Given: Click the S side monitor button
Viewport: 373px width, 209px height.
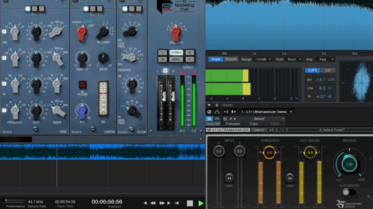Looking at the screenshot, I should pos(190,59).
